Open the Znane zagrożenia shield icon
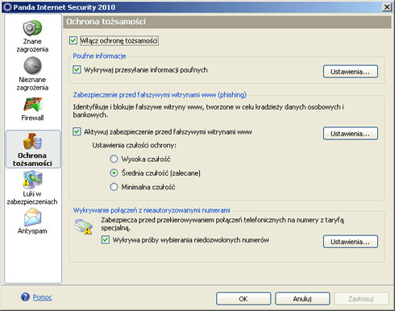395x311 pixels. pyautogui.click(x=32, y=27)
